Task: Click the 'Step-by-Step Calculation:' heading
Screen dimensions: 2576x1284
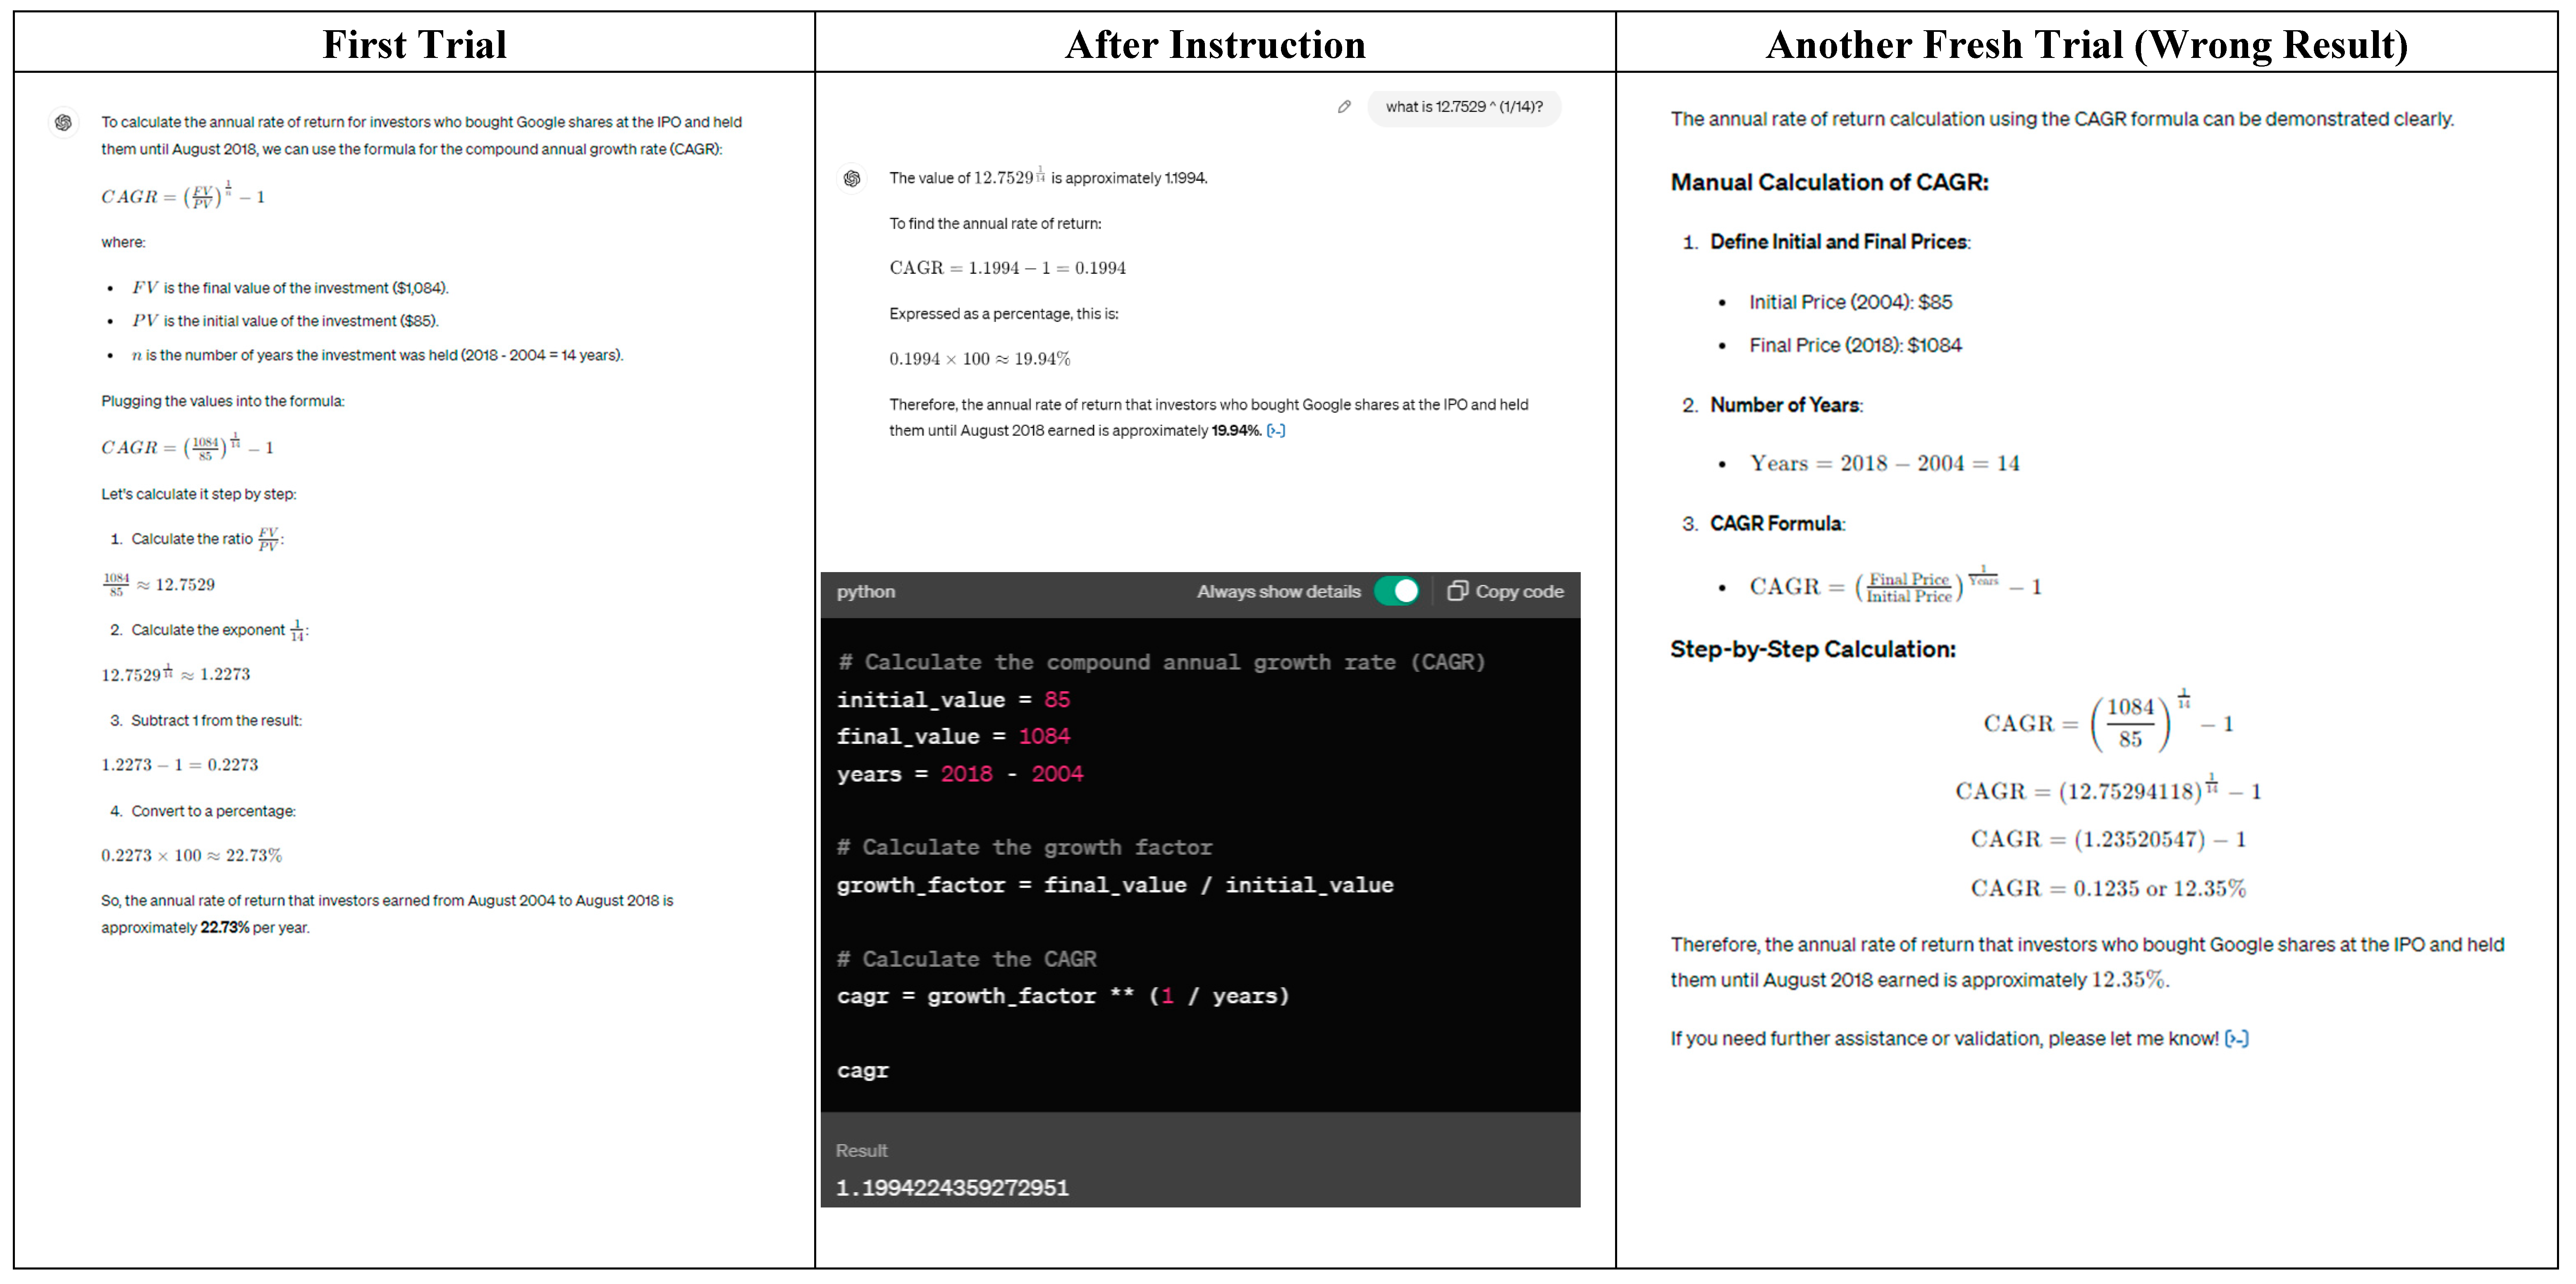Action: point(1813,649)
